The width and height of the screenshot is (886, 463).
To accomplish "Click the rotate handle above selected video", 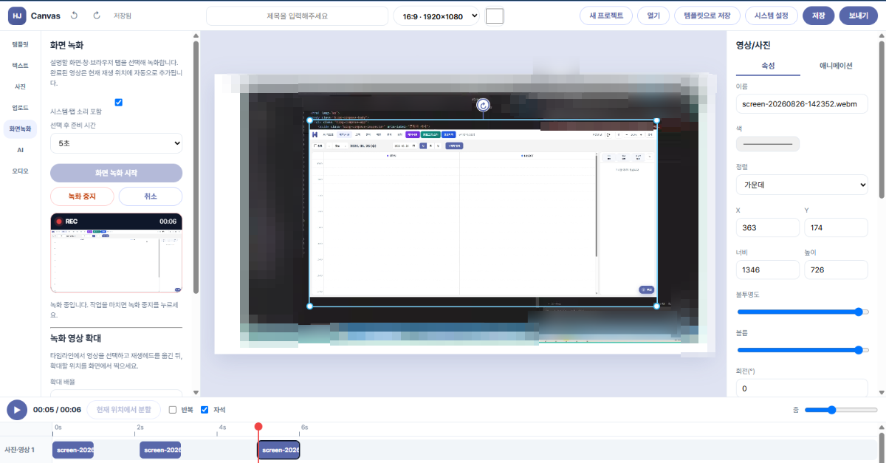I will click(483, 106).
